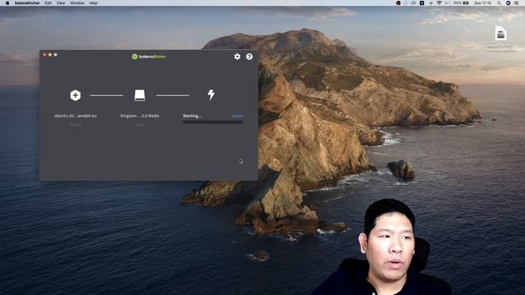The height and width of the screenshot is (295, 525).
Task: Click the ubuntu ISO file name
Action: [x=75, y=116]
